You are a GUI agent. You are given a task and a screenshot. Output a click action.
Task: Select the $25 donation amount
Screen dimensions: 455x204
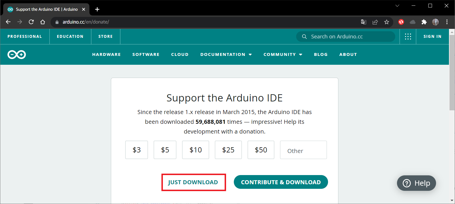(228, 150)
